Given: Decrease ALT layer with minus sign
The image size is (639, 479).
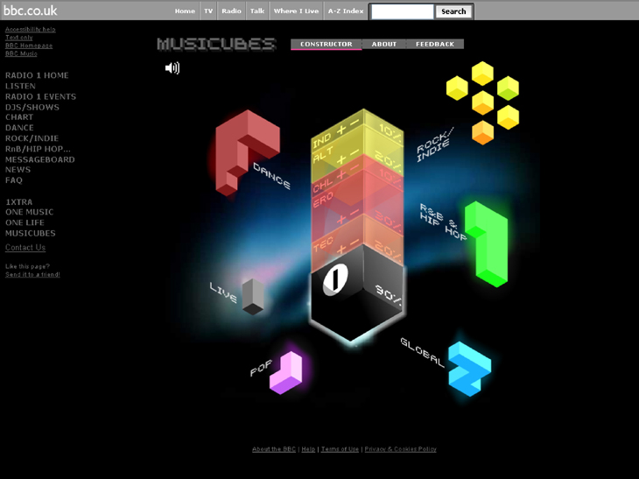Looking at the screenshot, I should (355, 152).
